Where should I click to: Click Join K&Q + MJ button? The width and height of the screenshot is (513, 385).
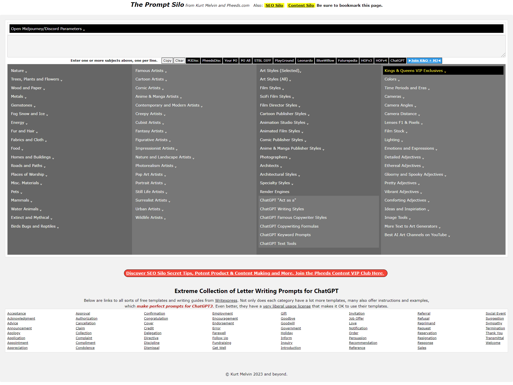click(x=424, y=61)
